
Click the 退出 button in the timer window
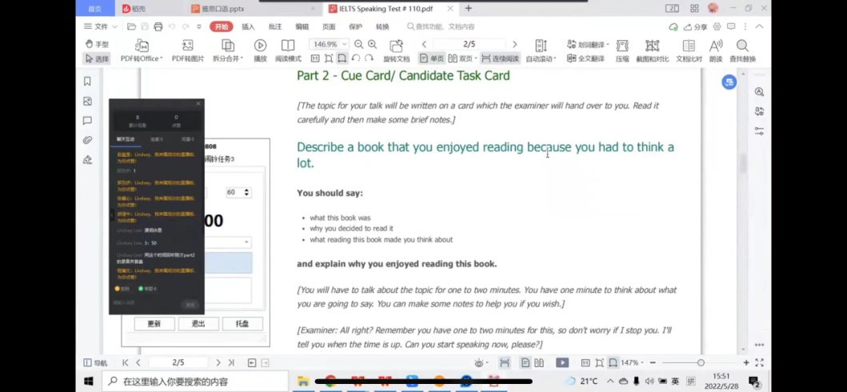tap(198, 324)
